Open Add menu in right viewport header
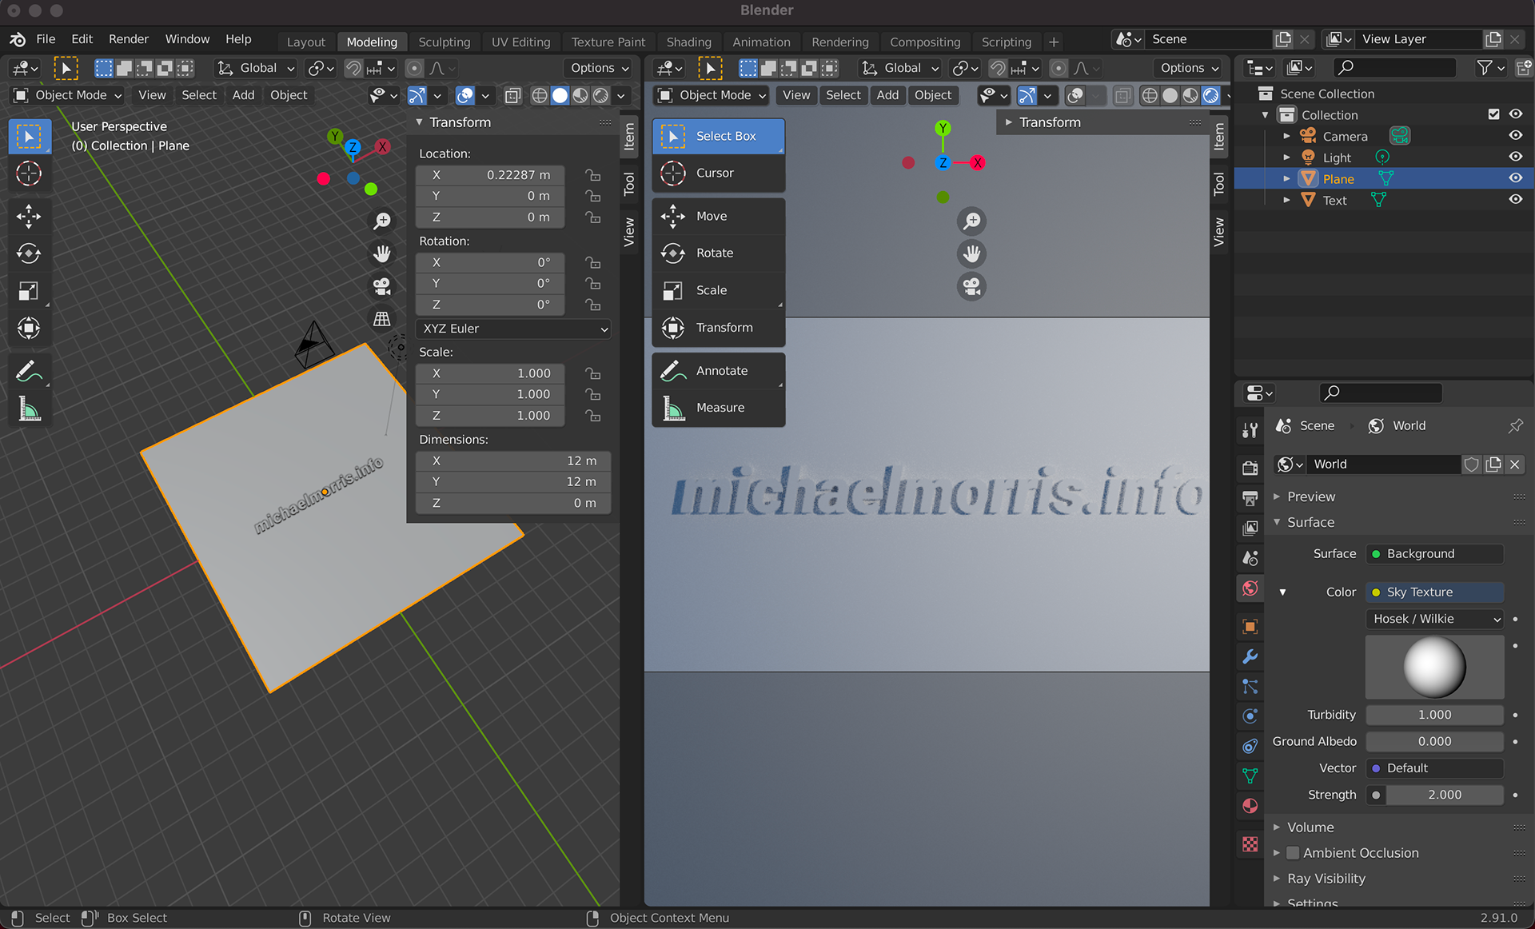 [x=887, y=95]
